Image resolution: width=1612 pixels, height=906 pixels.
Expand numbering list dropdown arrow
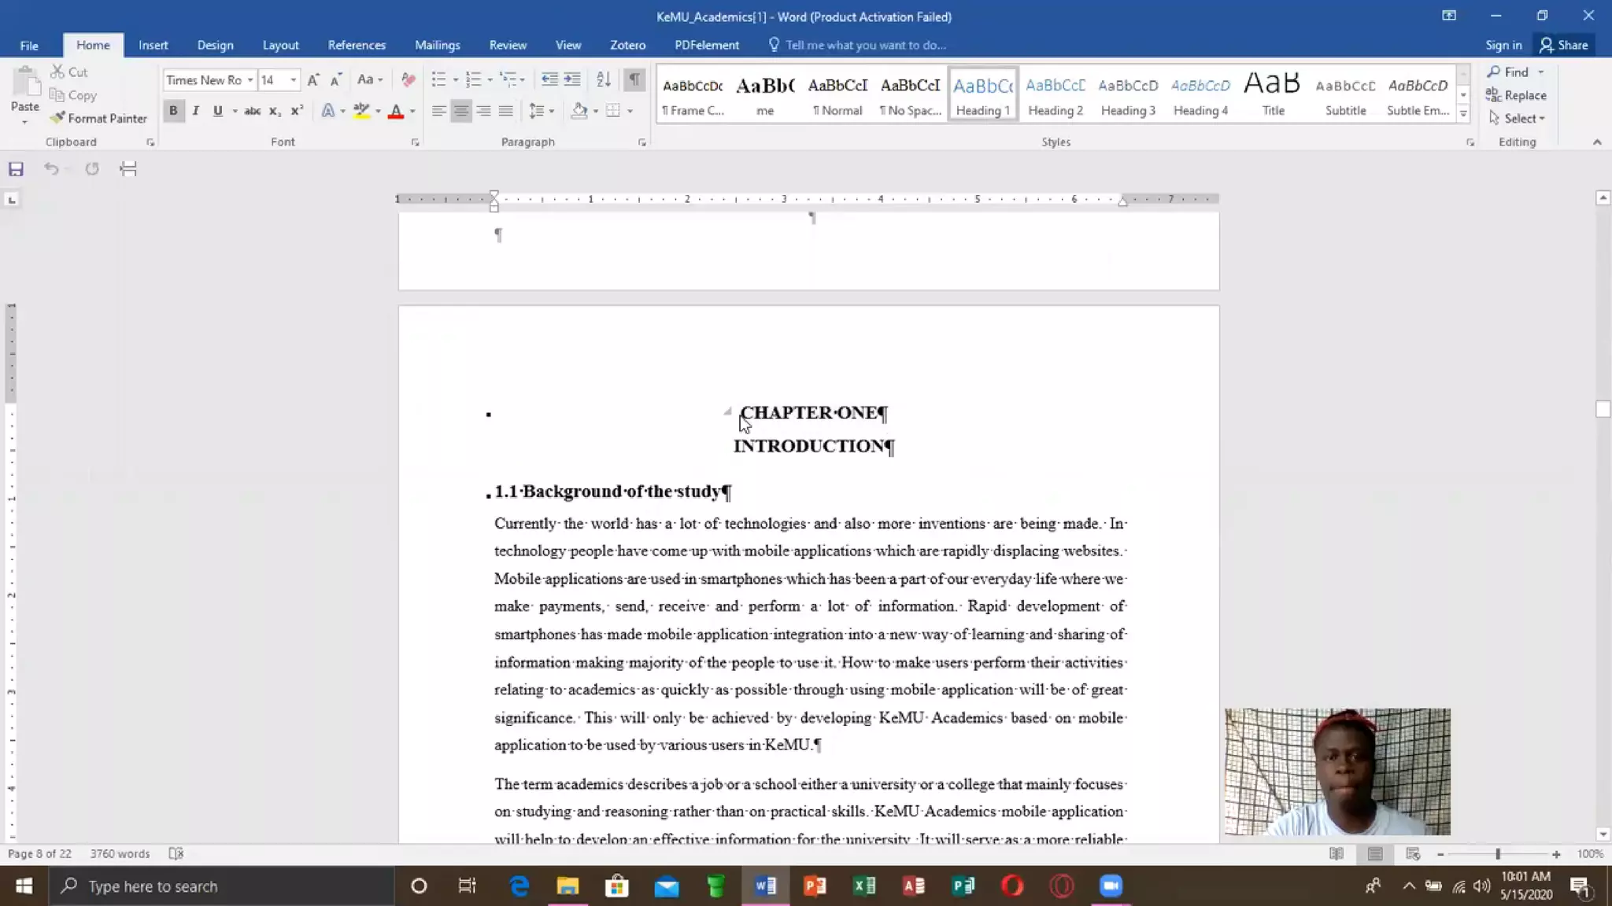(x=490, y=79)
